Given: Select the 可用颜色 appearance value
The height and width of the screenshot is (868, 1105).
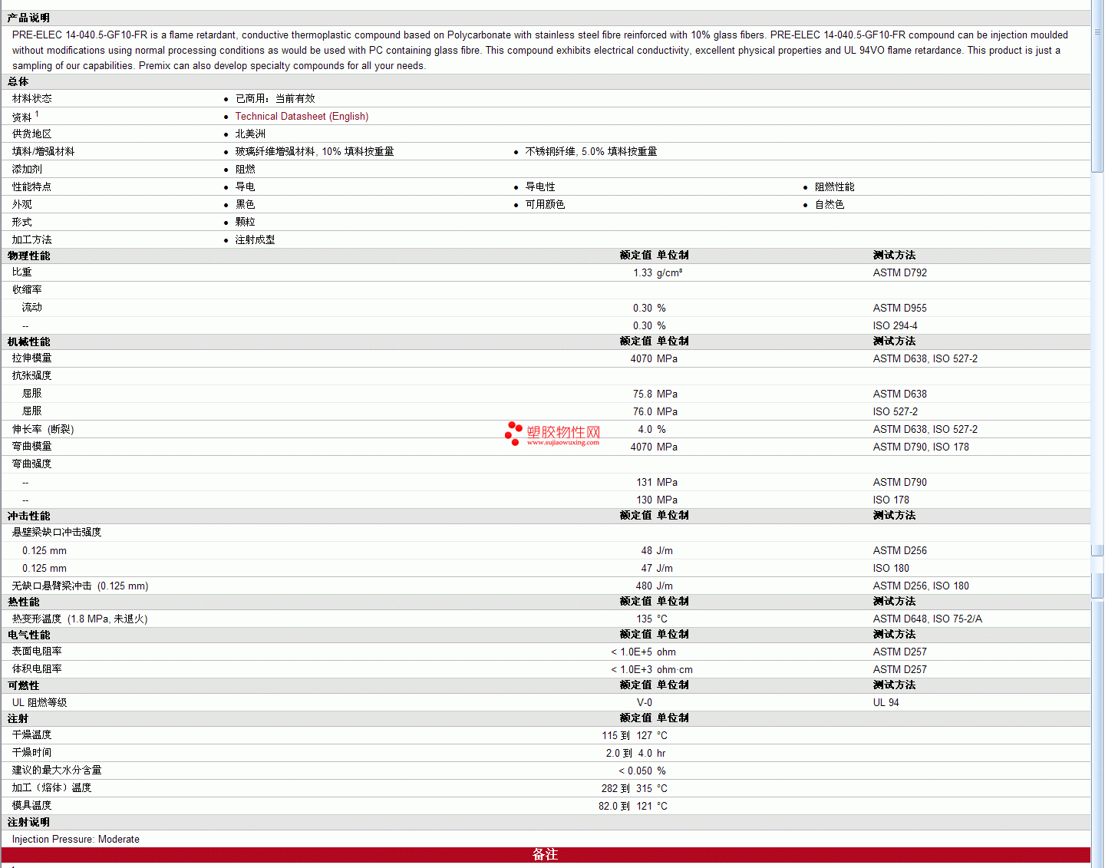Looking at the screenshot, I should [x=545, y=205].
